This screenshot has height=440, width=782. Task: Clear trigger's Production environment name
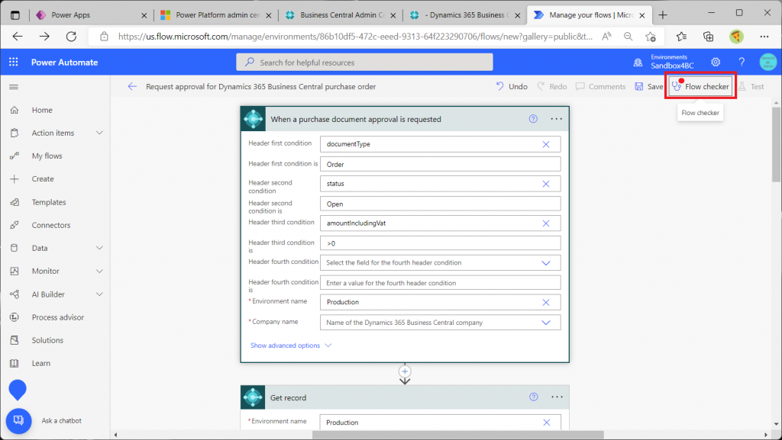coord(546,303)
